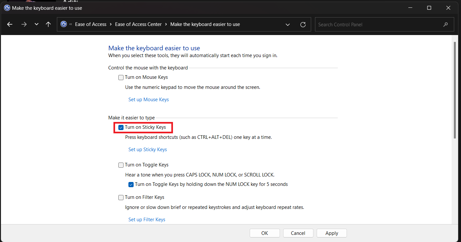Uncheck Turn on Sticky Keys
The width and height of the screenshot is (461, 242).
click(121, 127)
